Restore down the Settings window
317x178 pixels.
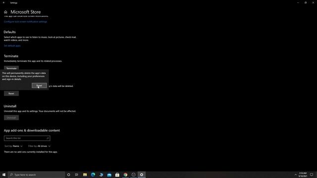point(306,3)
